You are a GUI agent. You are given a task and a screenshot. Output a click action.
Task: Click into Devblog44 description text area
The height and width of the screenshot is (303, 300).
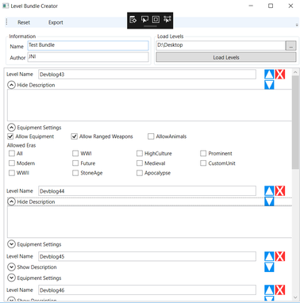coord(149,222)
